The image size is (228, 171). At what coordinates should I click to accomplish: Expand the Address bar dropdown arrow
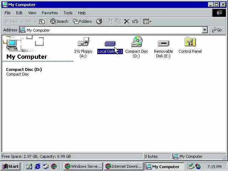click(x=204, y=30)
